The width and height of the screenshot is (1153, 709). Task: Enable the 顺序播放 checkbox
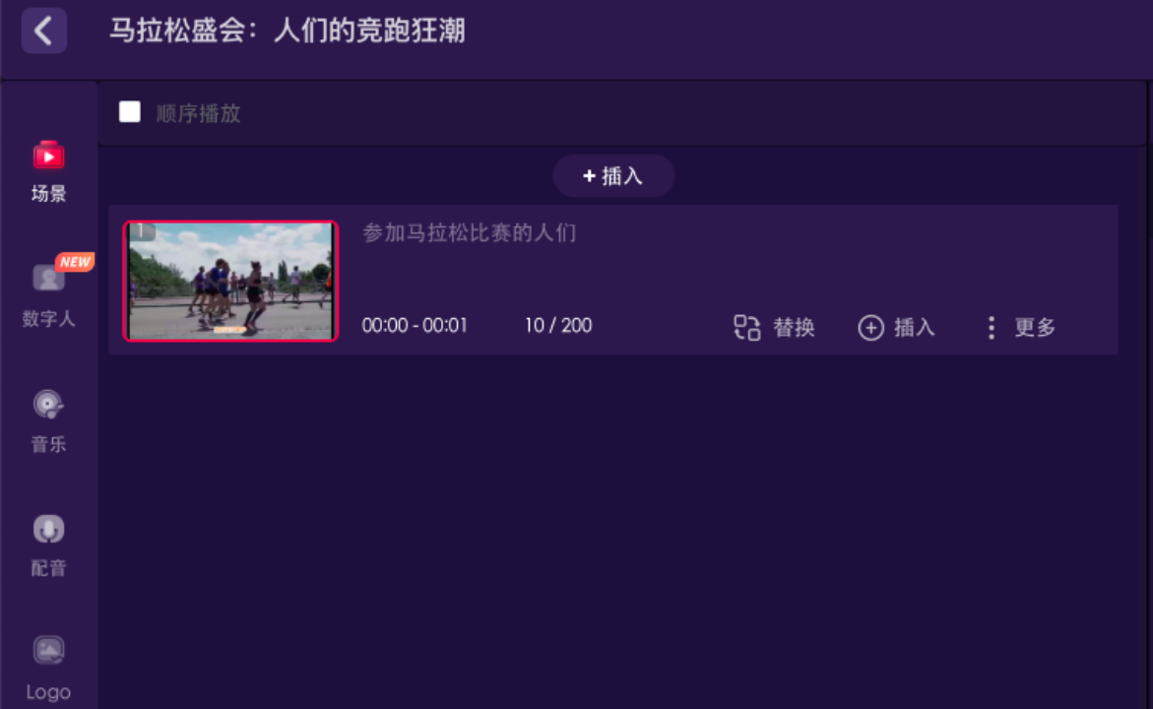(130, 112)
